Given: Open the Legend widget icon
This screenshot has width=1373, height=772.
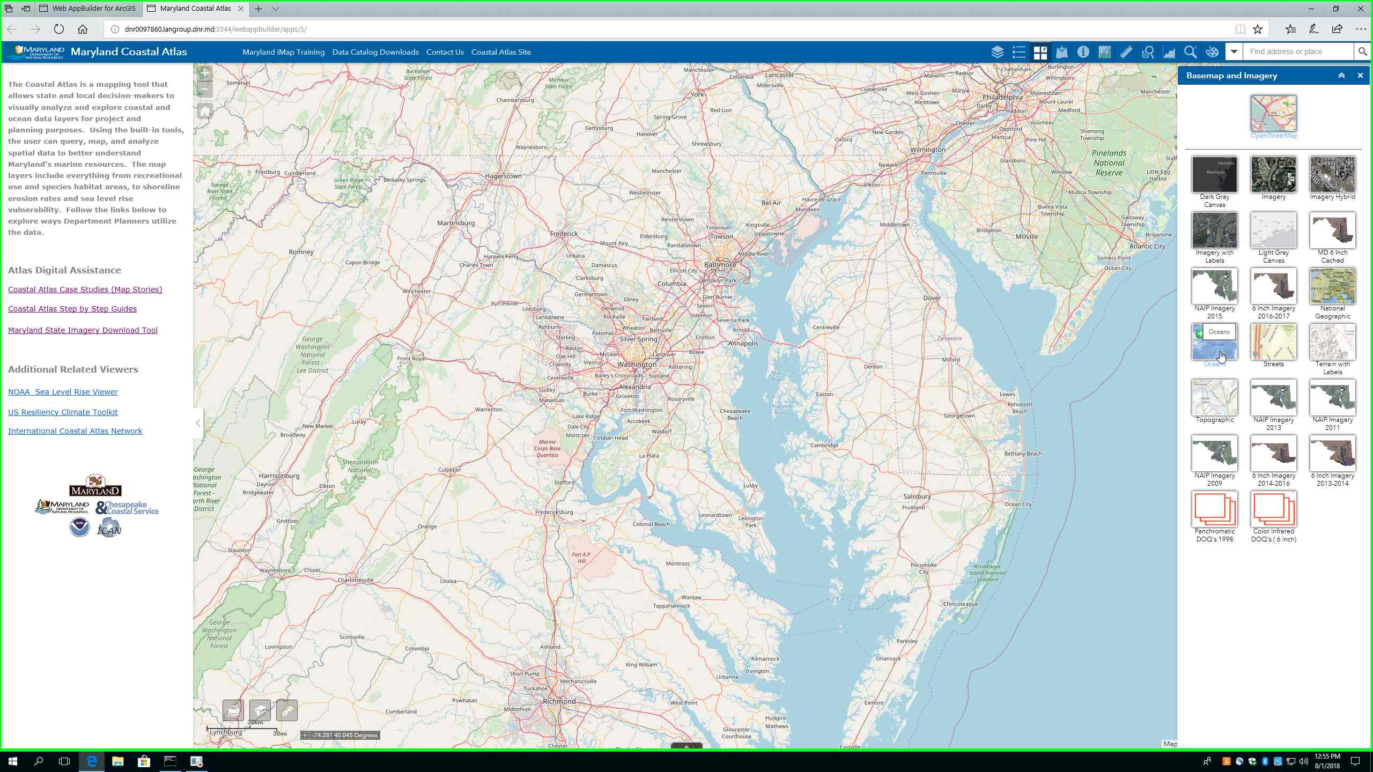Looking at the screenshot, I should click(x=1018, y=52).
